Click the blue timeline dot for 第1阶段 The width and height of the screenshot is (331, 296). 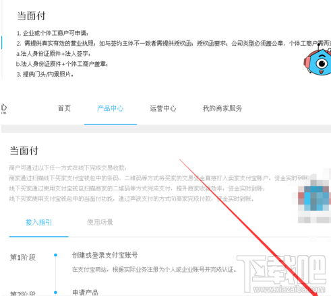coord(55,255)
